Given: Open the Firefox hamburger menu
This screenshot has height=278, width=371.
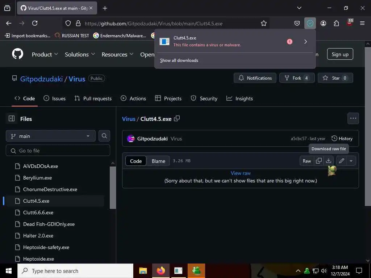Looking at the screenshot, I should (x=362, y=23).
